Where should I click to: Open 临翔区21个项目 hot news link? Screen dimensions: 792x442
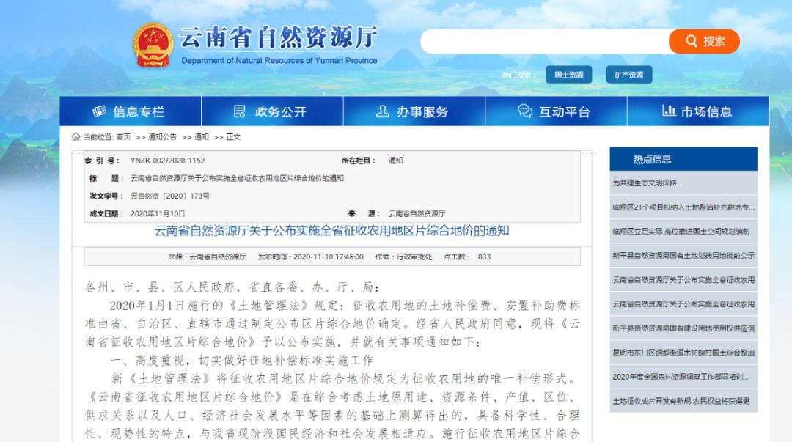[x=683, y=207]
